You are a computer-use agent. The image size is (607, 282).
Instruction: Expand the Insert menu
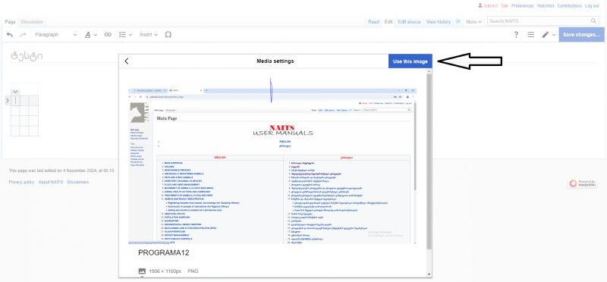point(149,35)
